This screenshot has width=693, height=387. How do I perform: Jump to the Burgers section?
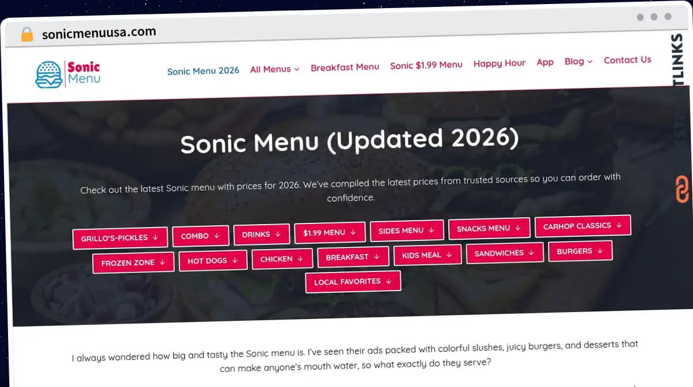pos(580,251)
